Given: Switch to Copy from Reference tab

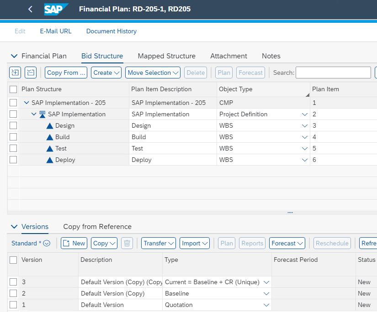Looking at the screenshot, I should 97,227.
